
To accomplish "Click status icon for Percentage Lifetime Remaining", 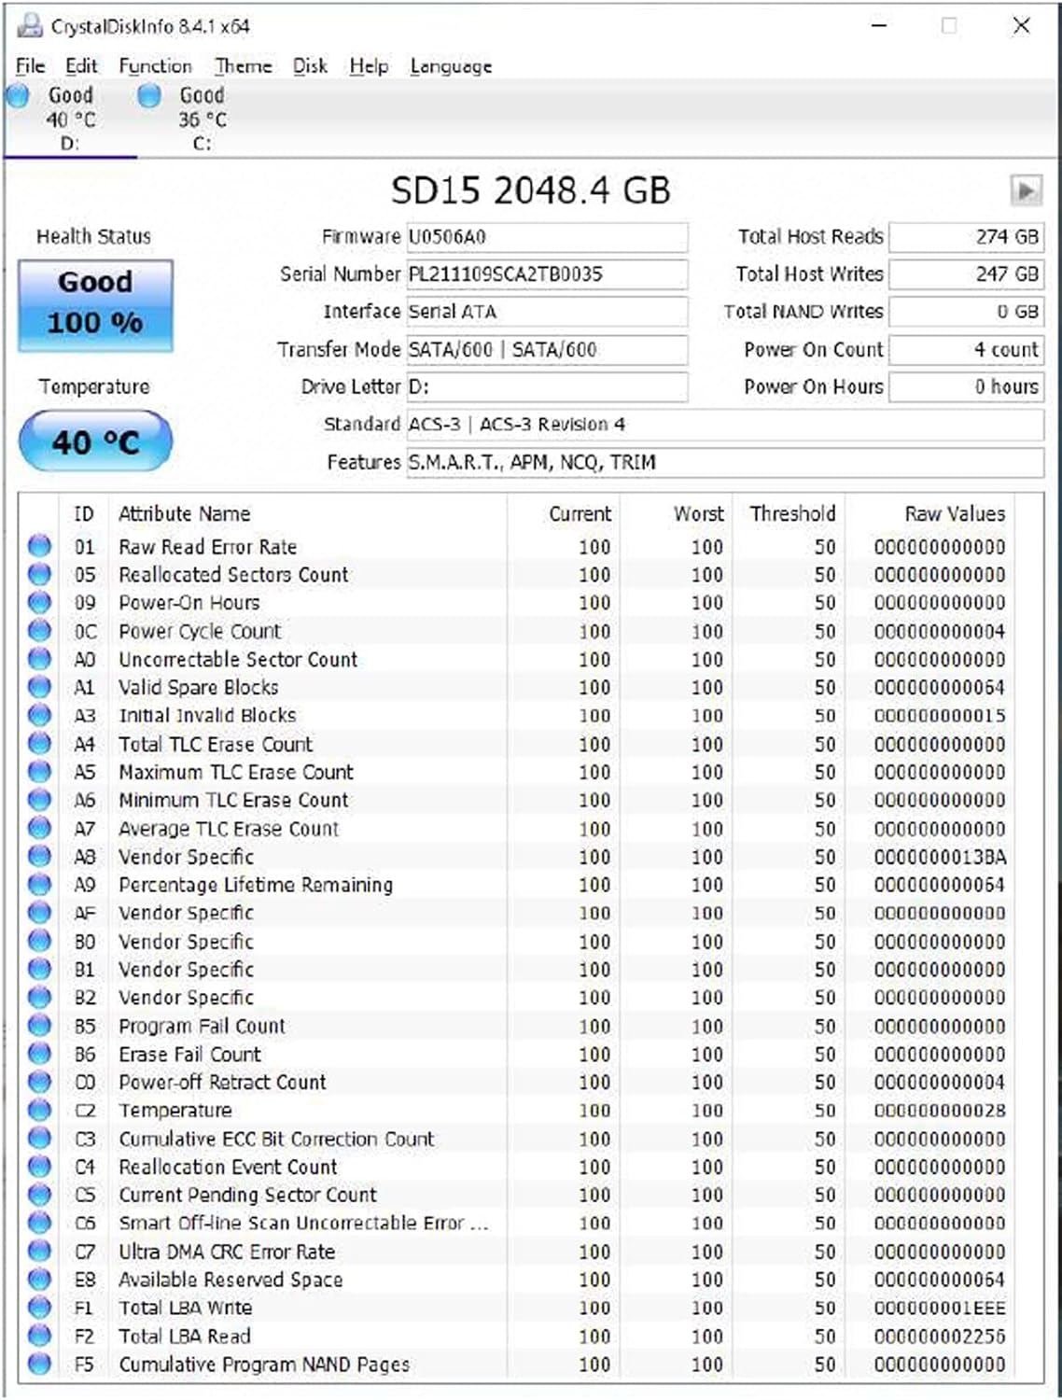I will click(x=39, y=884).
